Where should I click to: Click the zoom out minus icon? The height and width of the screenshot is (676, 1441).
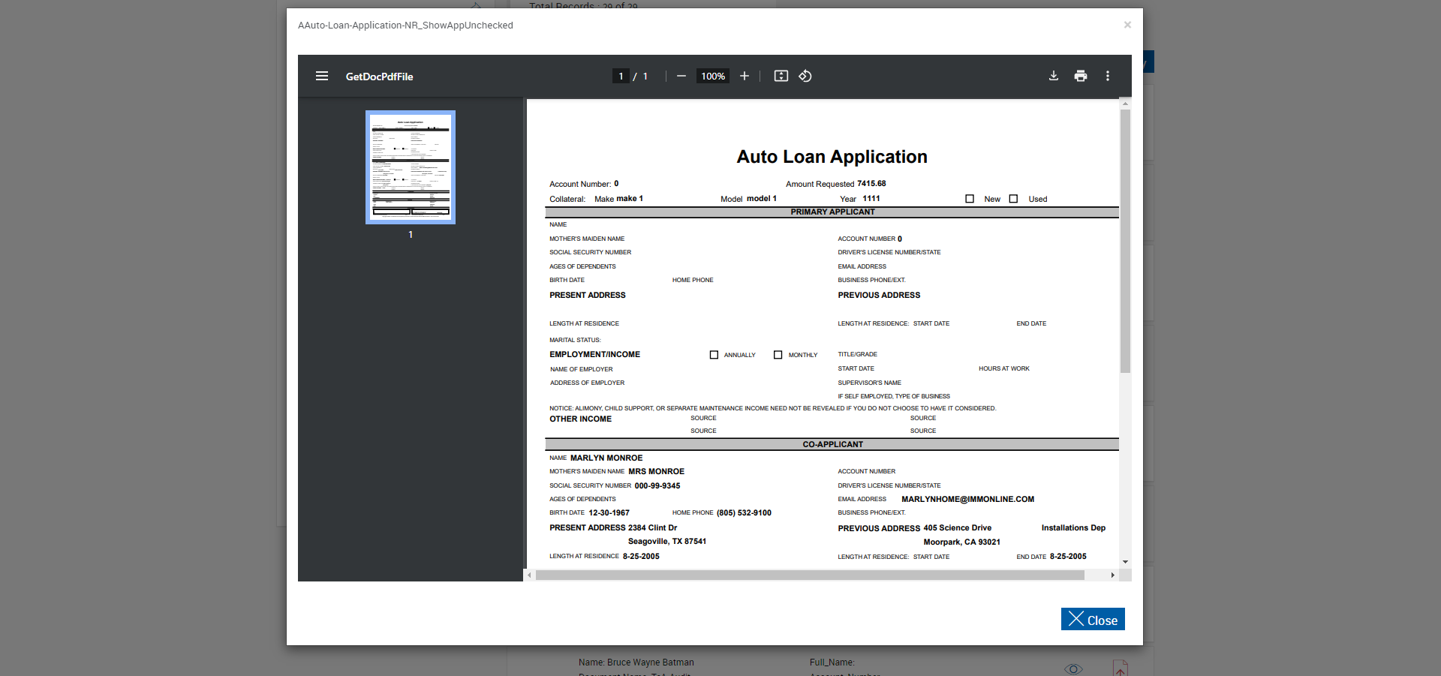[x=681, y=76]
